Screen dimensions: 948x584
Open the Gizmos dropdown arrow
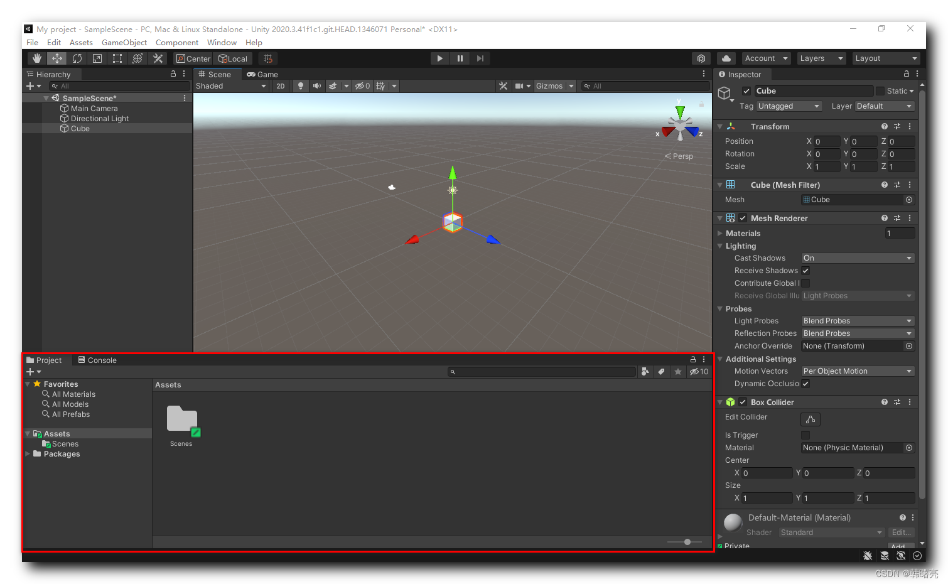pyautogui.click(x=571, y=86)
